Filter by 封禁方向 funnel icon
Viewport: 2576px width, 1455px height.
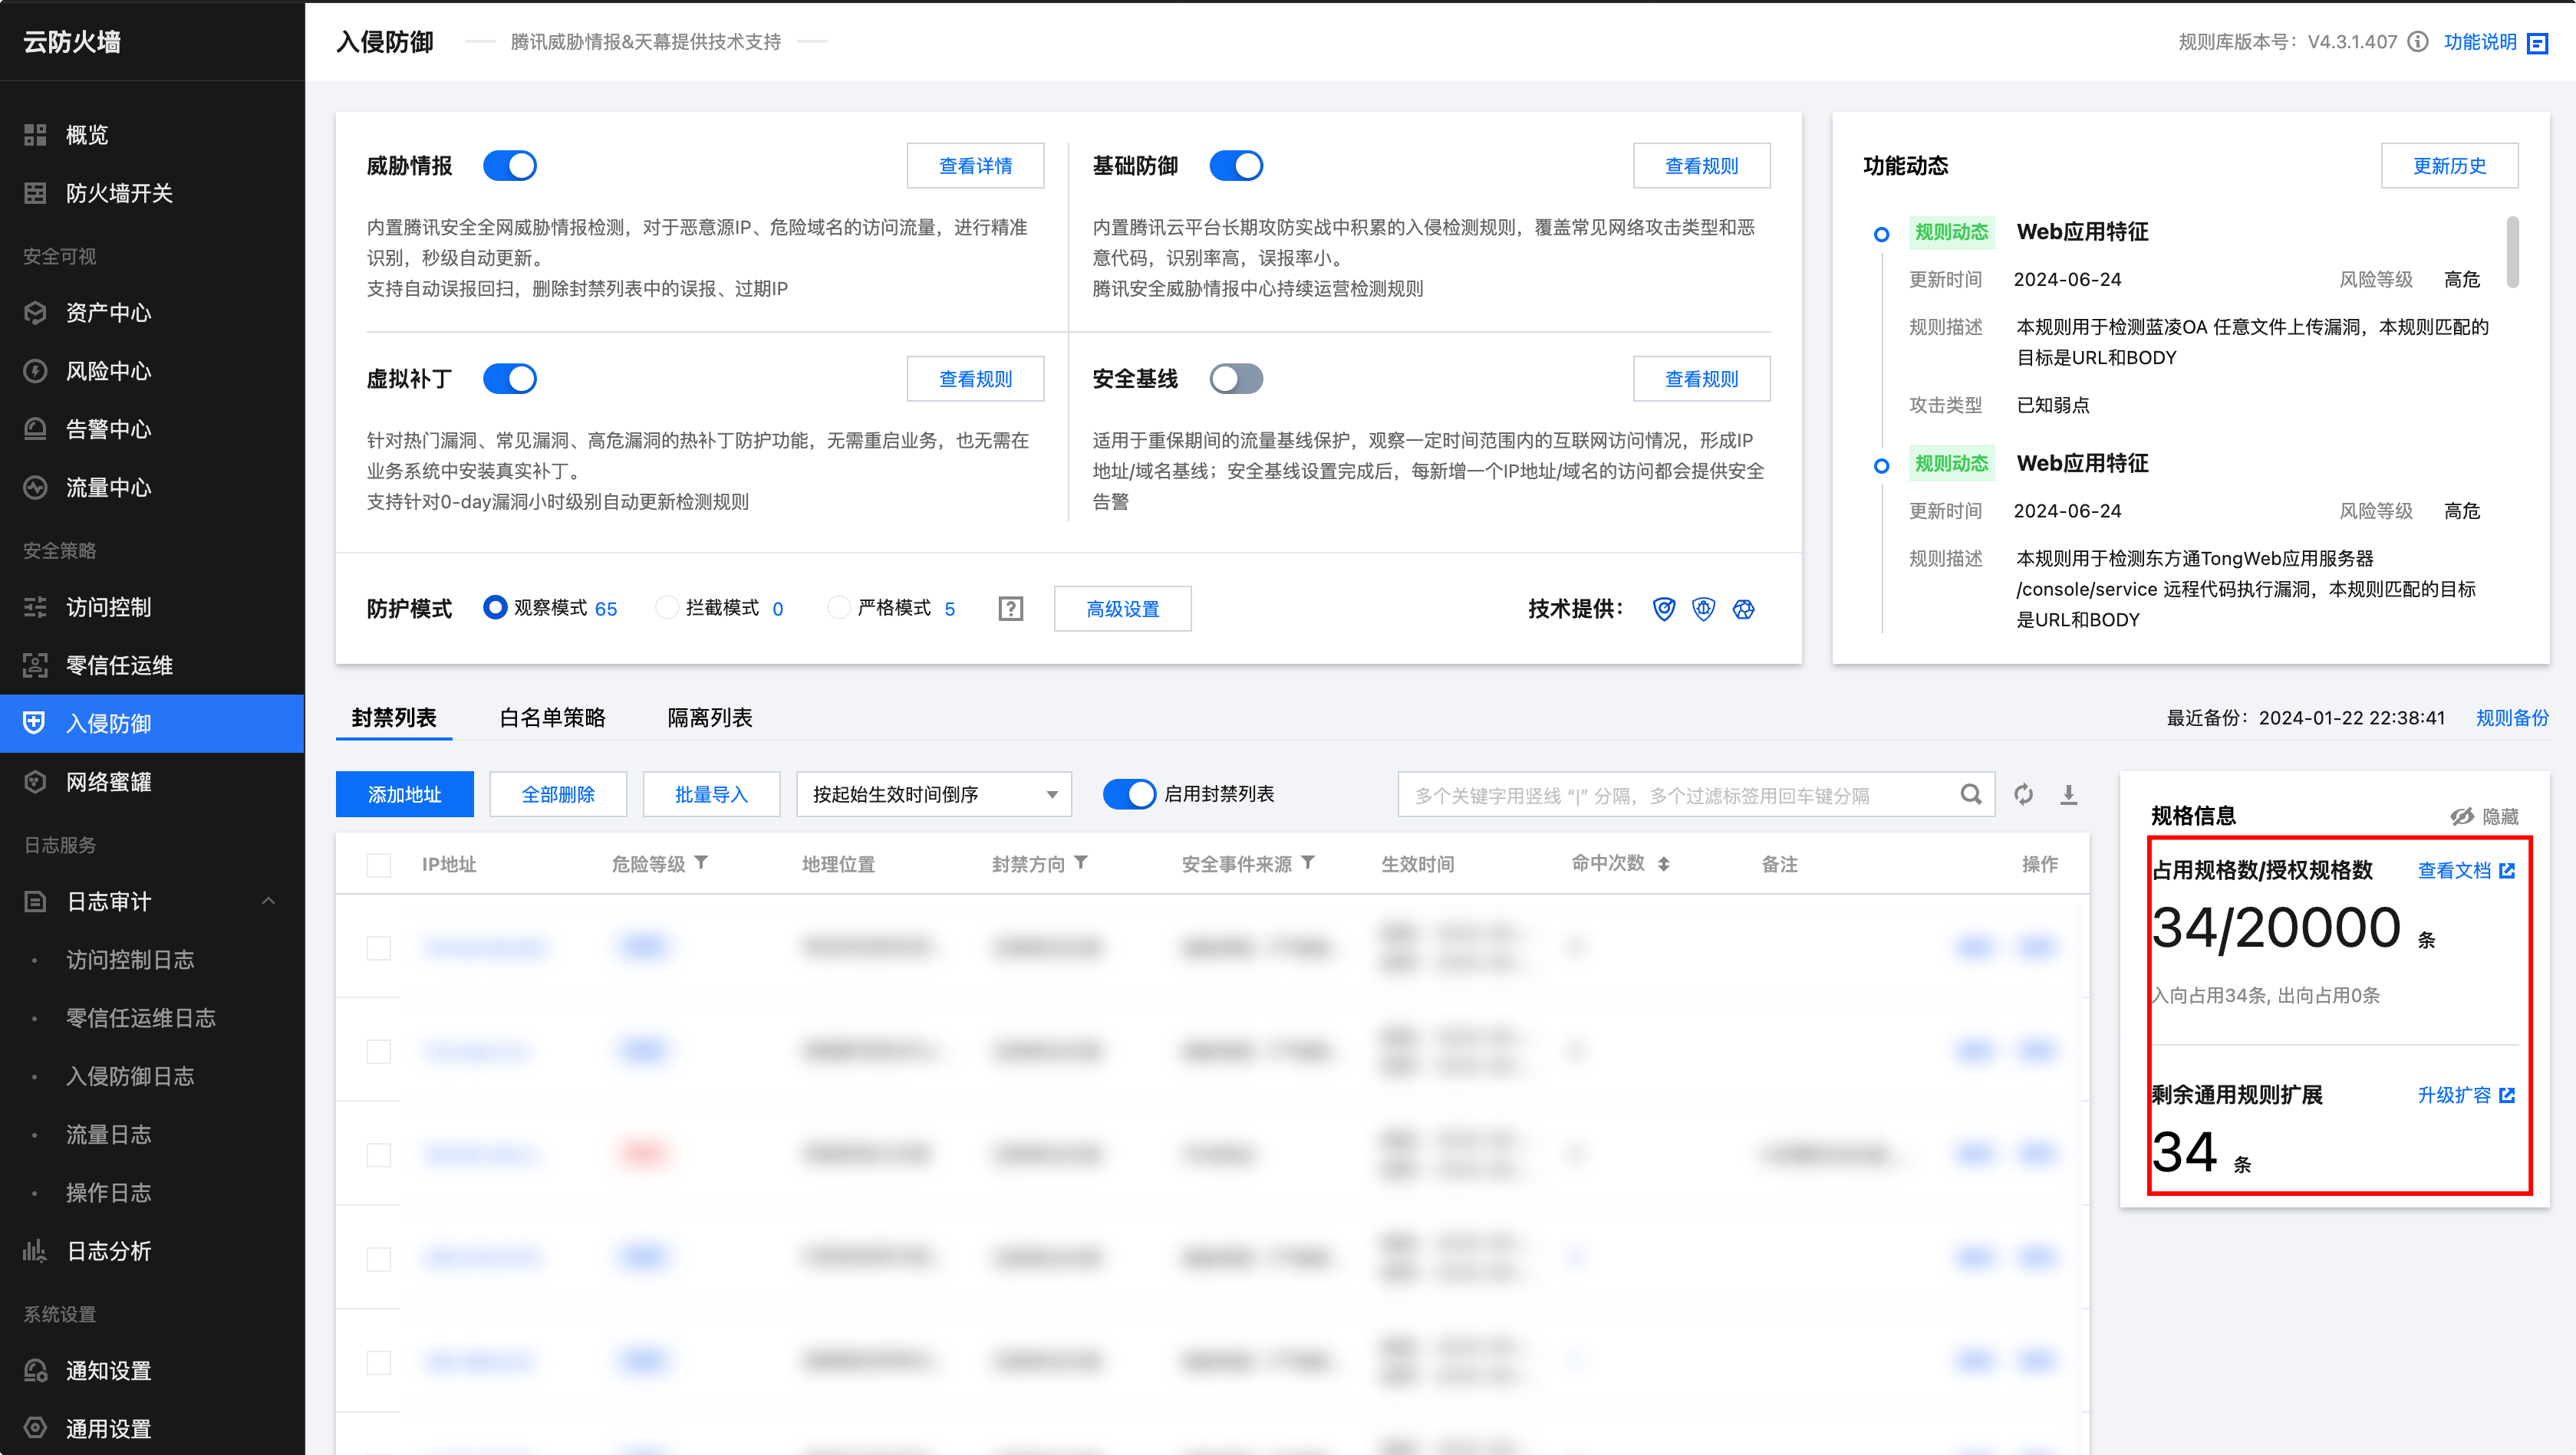1081,862
